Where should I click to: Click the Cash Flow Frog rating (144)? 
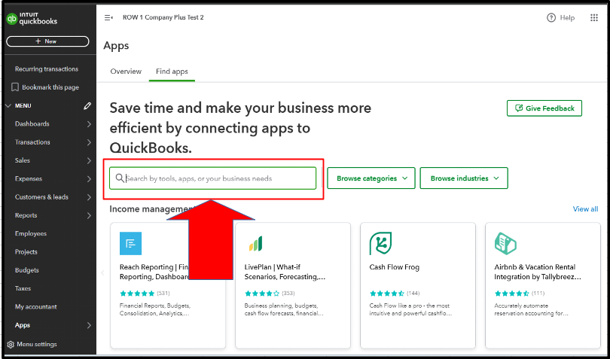click(395, 294)
